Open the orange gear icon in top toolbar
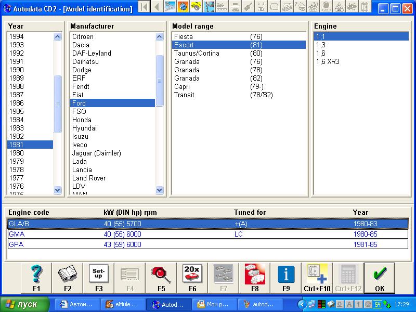Screen dimensions: 416x312 point(183,7)
